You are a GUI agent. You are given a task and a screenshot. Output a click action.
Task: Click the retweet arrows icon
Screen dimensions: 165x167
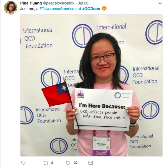(x=46, y=163)
